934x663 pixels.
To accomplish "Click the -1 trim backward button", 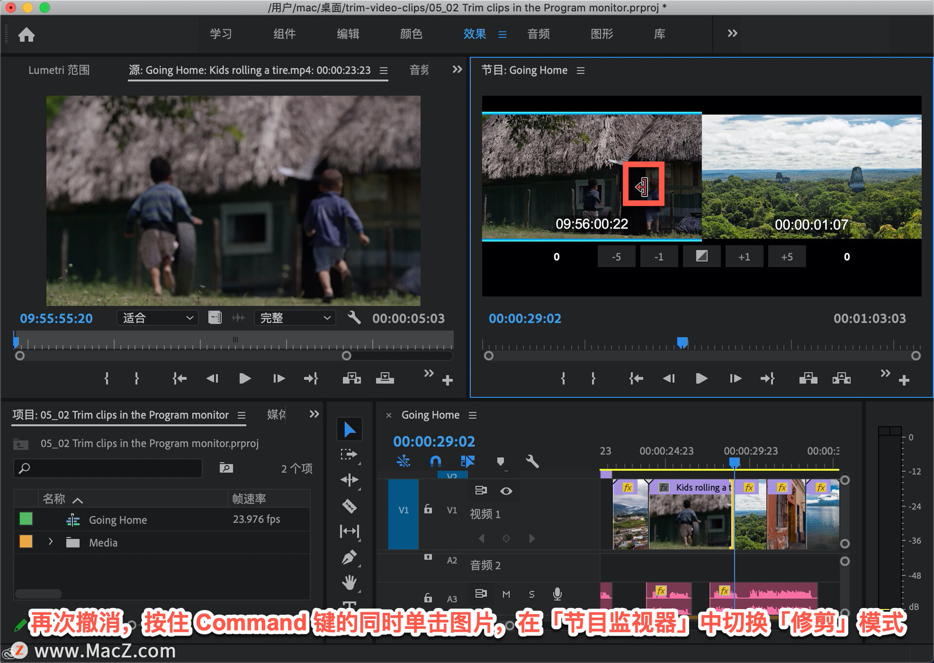I will pos(659,257).
